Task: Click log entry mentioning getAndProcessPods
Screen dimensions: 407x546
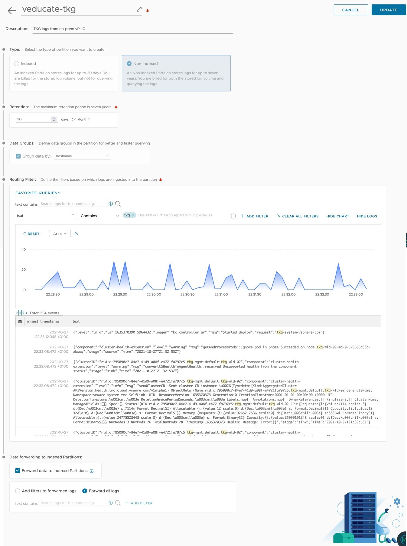Action: (x=198, y=349)
